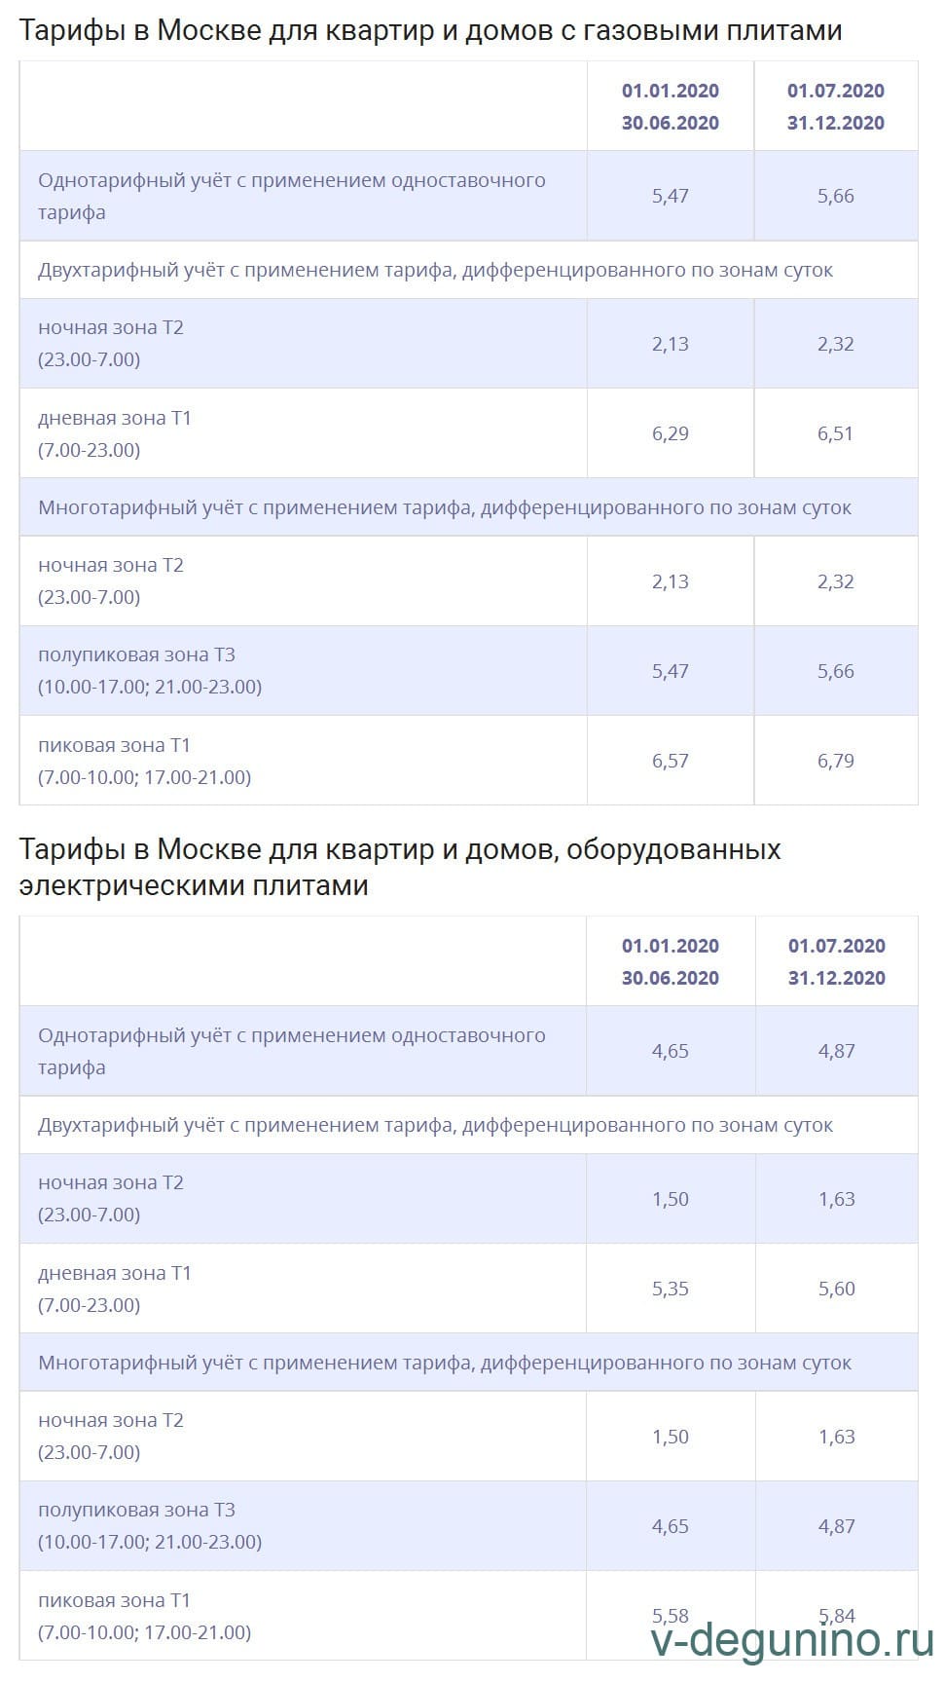
Task: Select the 6,57 peak zone T1 value
Action: click(671, 761)
